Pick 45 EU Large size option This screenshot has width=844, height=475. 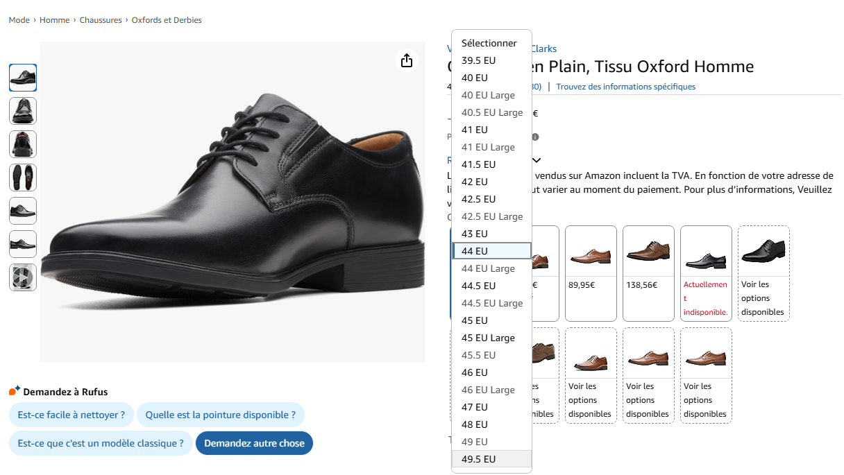[491, 338]
